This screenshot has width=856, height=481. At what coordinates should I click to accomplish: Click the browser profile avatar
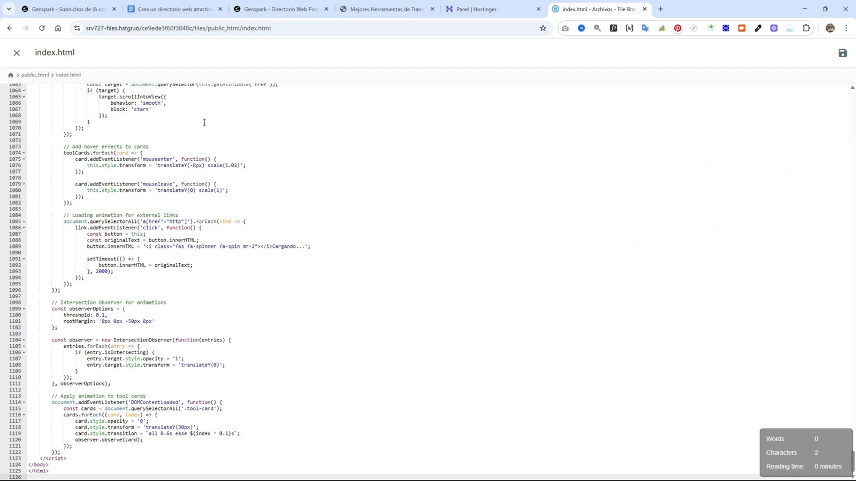click(830, 28)
